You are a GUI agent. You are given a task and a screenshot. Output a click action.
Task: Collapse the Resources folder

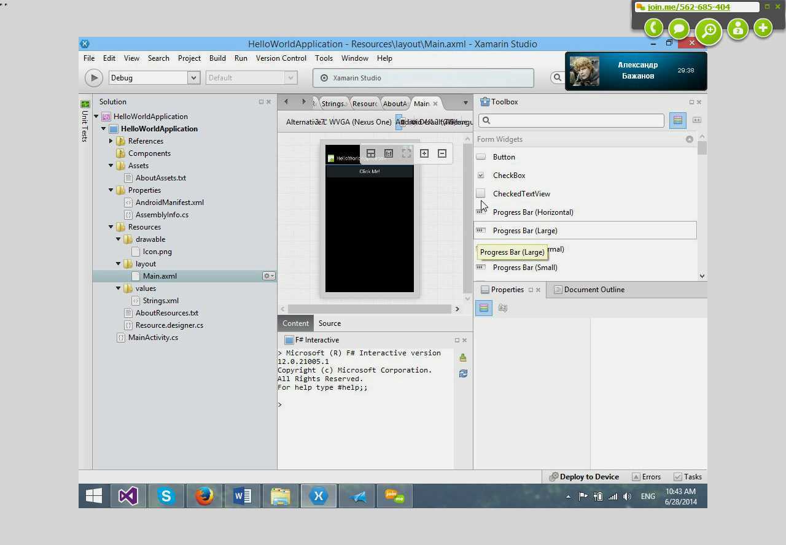click(x=111, y=227)
